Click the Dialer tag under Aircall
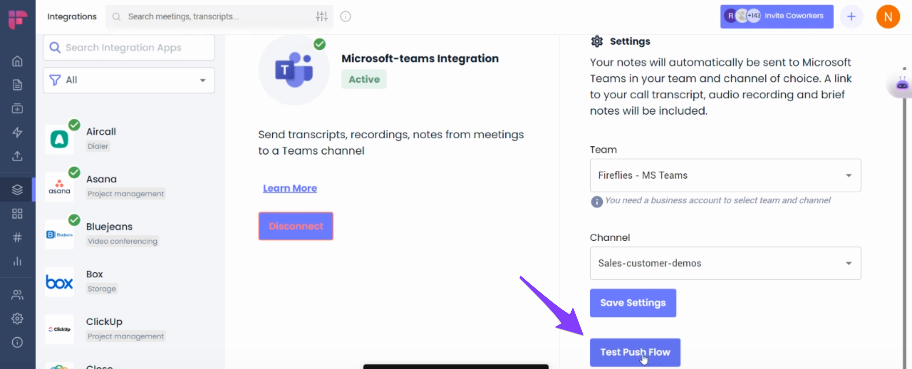 pos(98,146)
